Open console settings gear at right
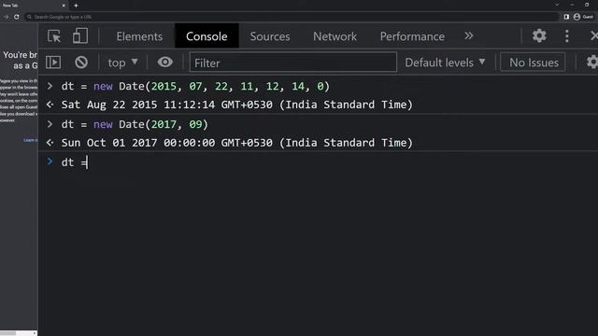This screenshot has width=598, height=336. pos(592,63)
